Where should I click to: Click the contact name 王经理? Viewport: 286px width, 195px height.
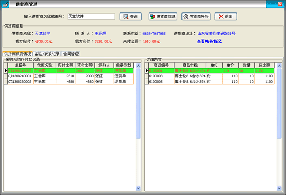click(x=100, y=34)
